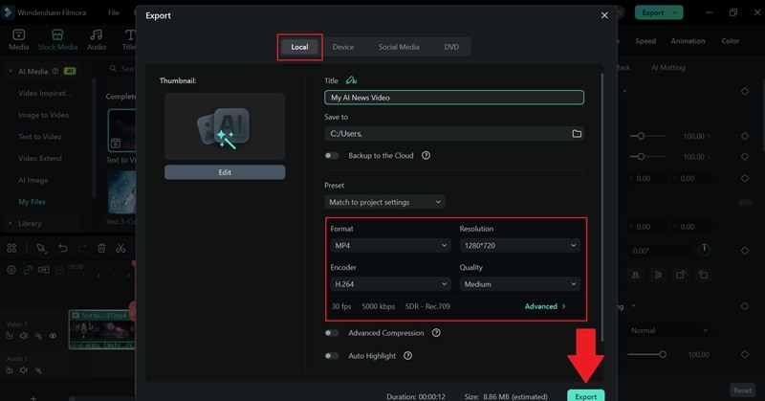
Task: Toggle the green auto-link icon in timeline
Action: [x=28, y=270]
